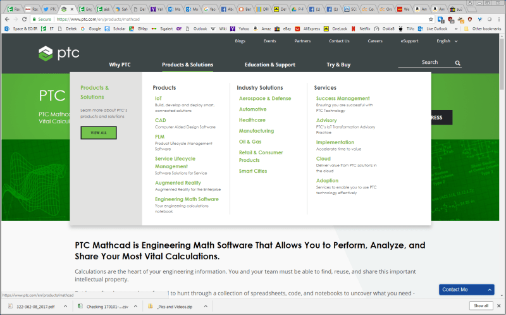Open the Smart Cities link

[253, 171]
